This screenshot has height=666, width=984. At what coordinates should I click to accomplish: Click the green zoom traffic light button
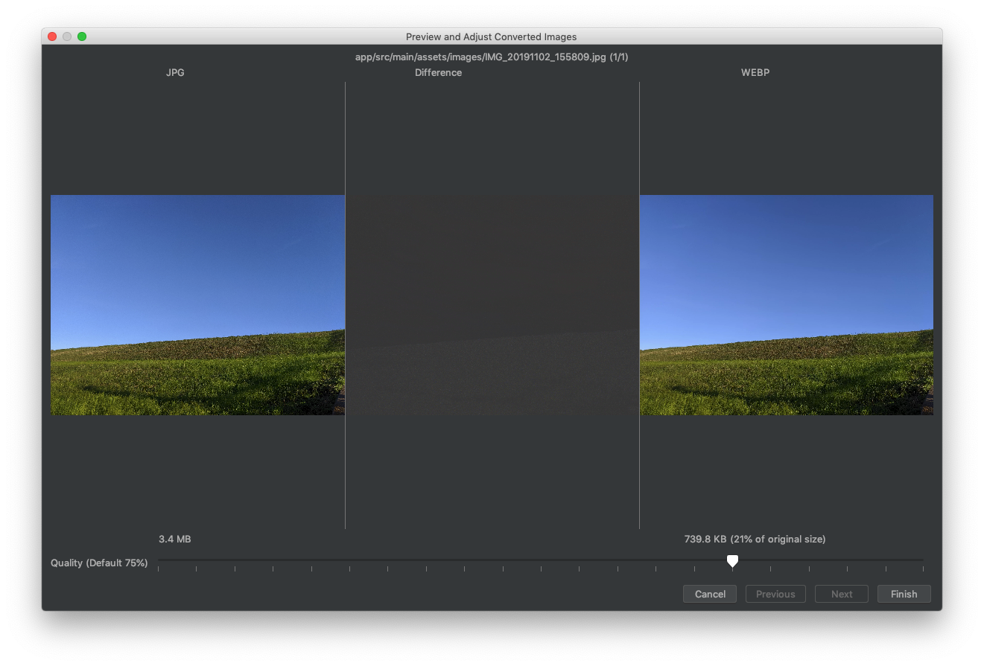[x=82, y=36]
